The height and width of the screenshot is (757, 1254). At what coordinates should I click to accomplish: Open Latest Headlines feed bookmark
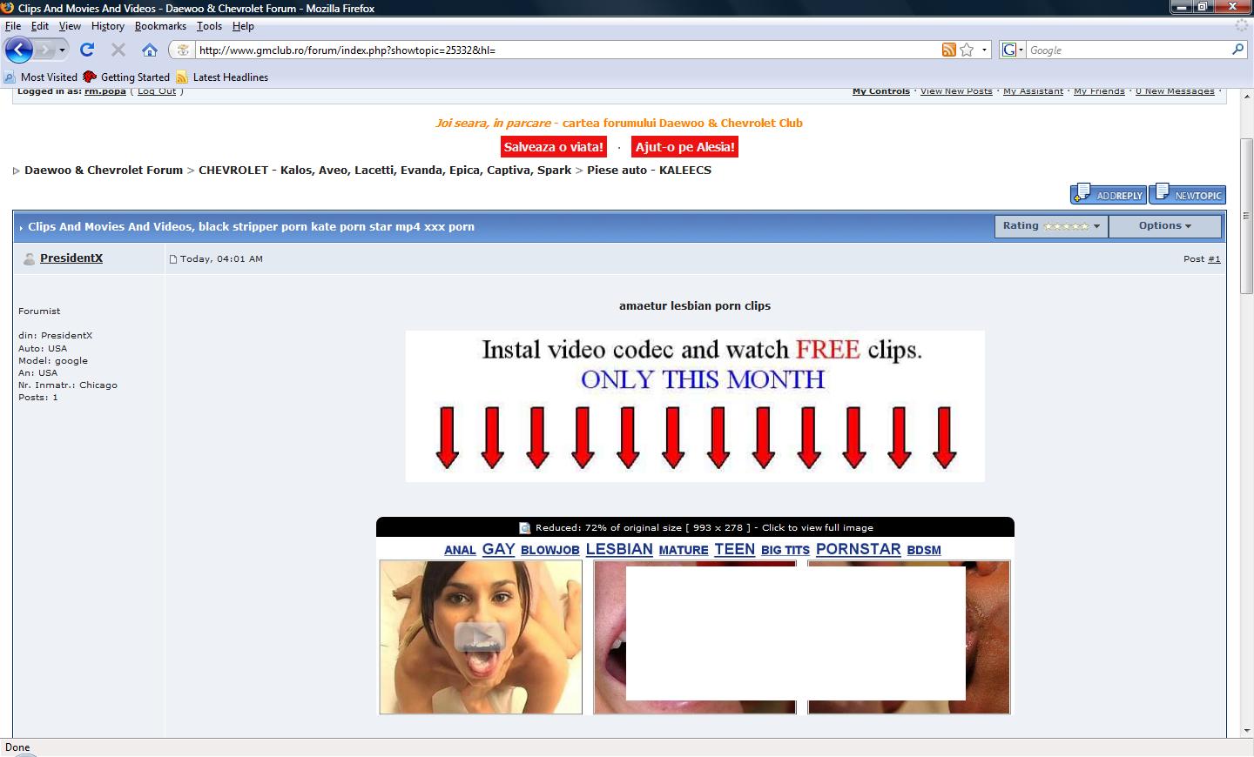coord(229,77)
